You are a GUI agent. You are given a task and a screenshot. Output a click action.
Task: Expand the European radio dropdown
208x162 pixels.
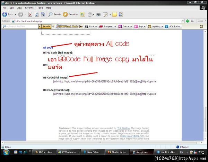115,27
